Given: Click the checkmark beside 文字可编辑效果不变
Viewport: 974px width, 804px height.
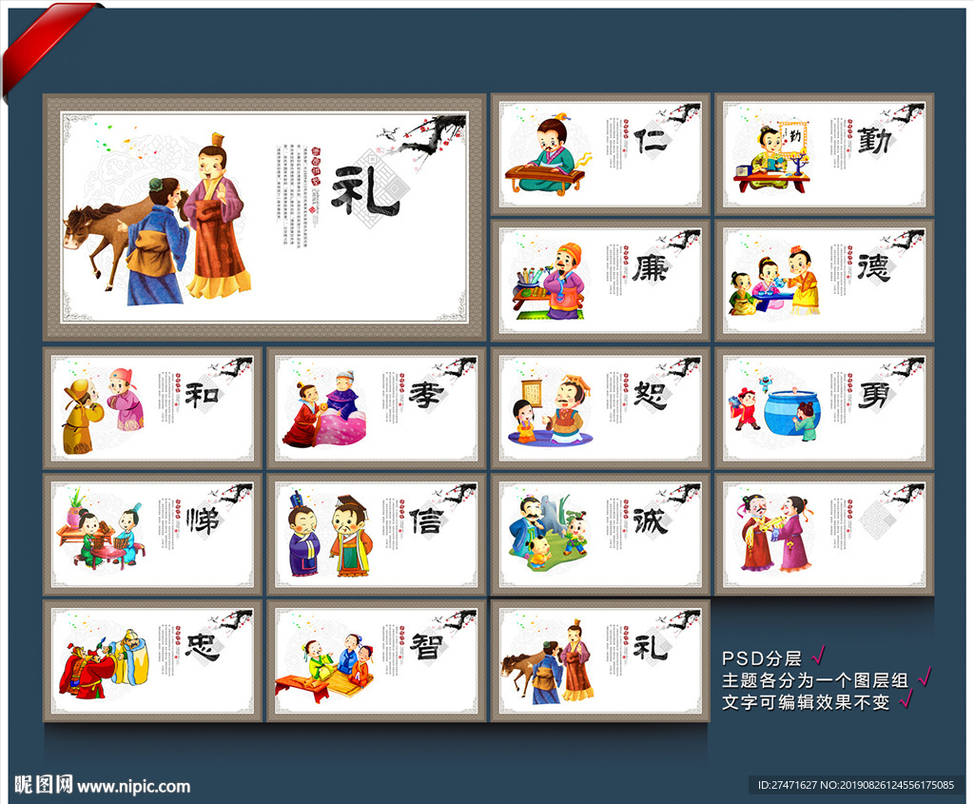Looking at the screenshot, I should [x=906, y=698].
